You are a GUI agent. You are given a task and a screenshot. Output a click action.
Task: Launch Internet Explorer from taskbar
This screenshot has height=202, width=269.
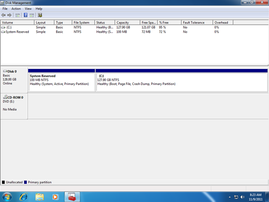point(24,197)
